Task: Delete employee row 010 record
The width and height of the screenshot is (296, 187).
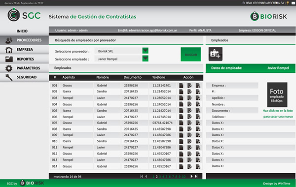Action: pyautogui.click(x=198, y=141)
